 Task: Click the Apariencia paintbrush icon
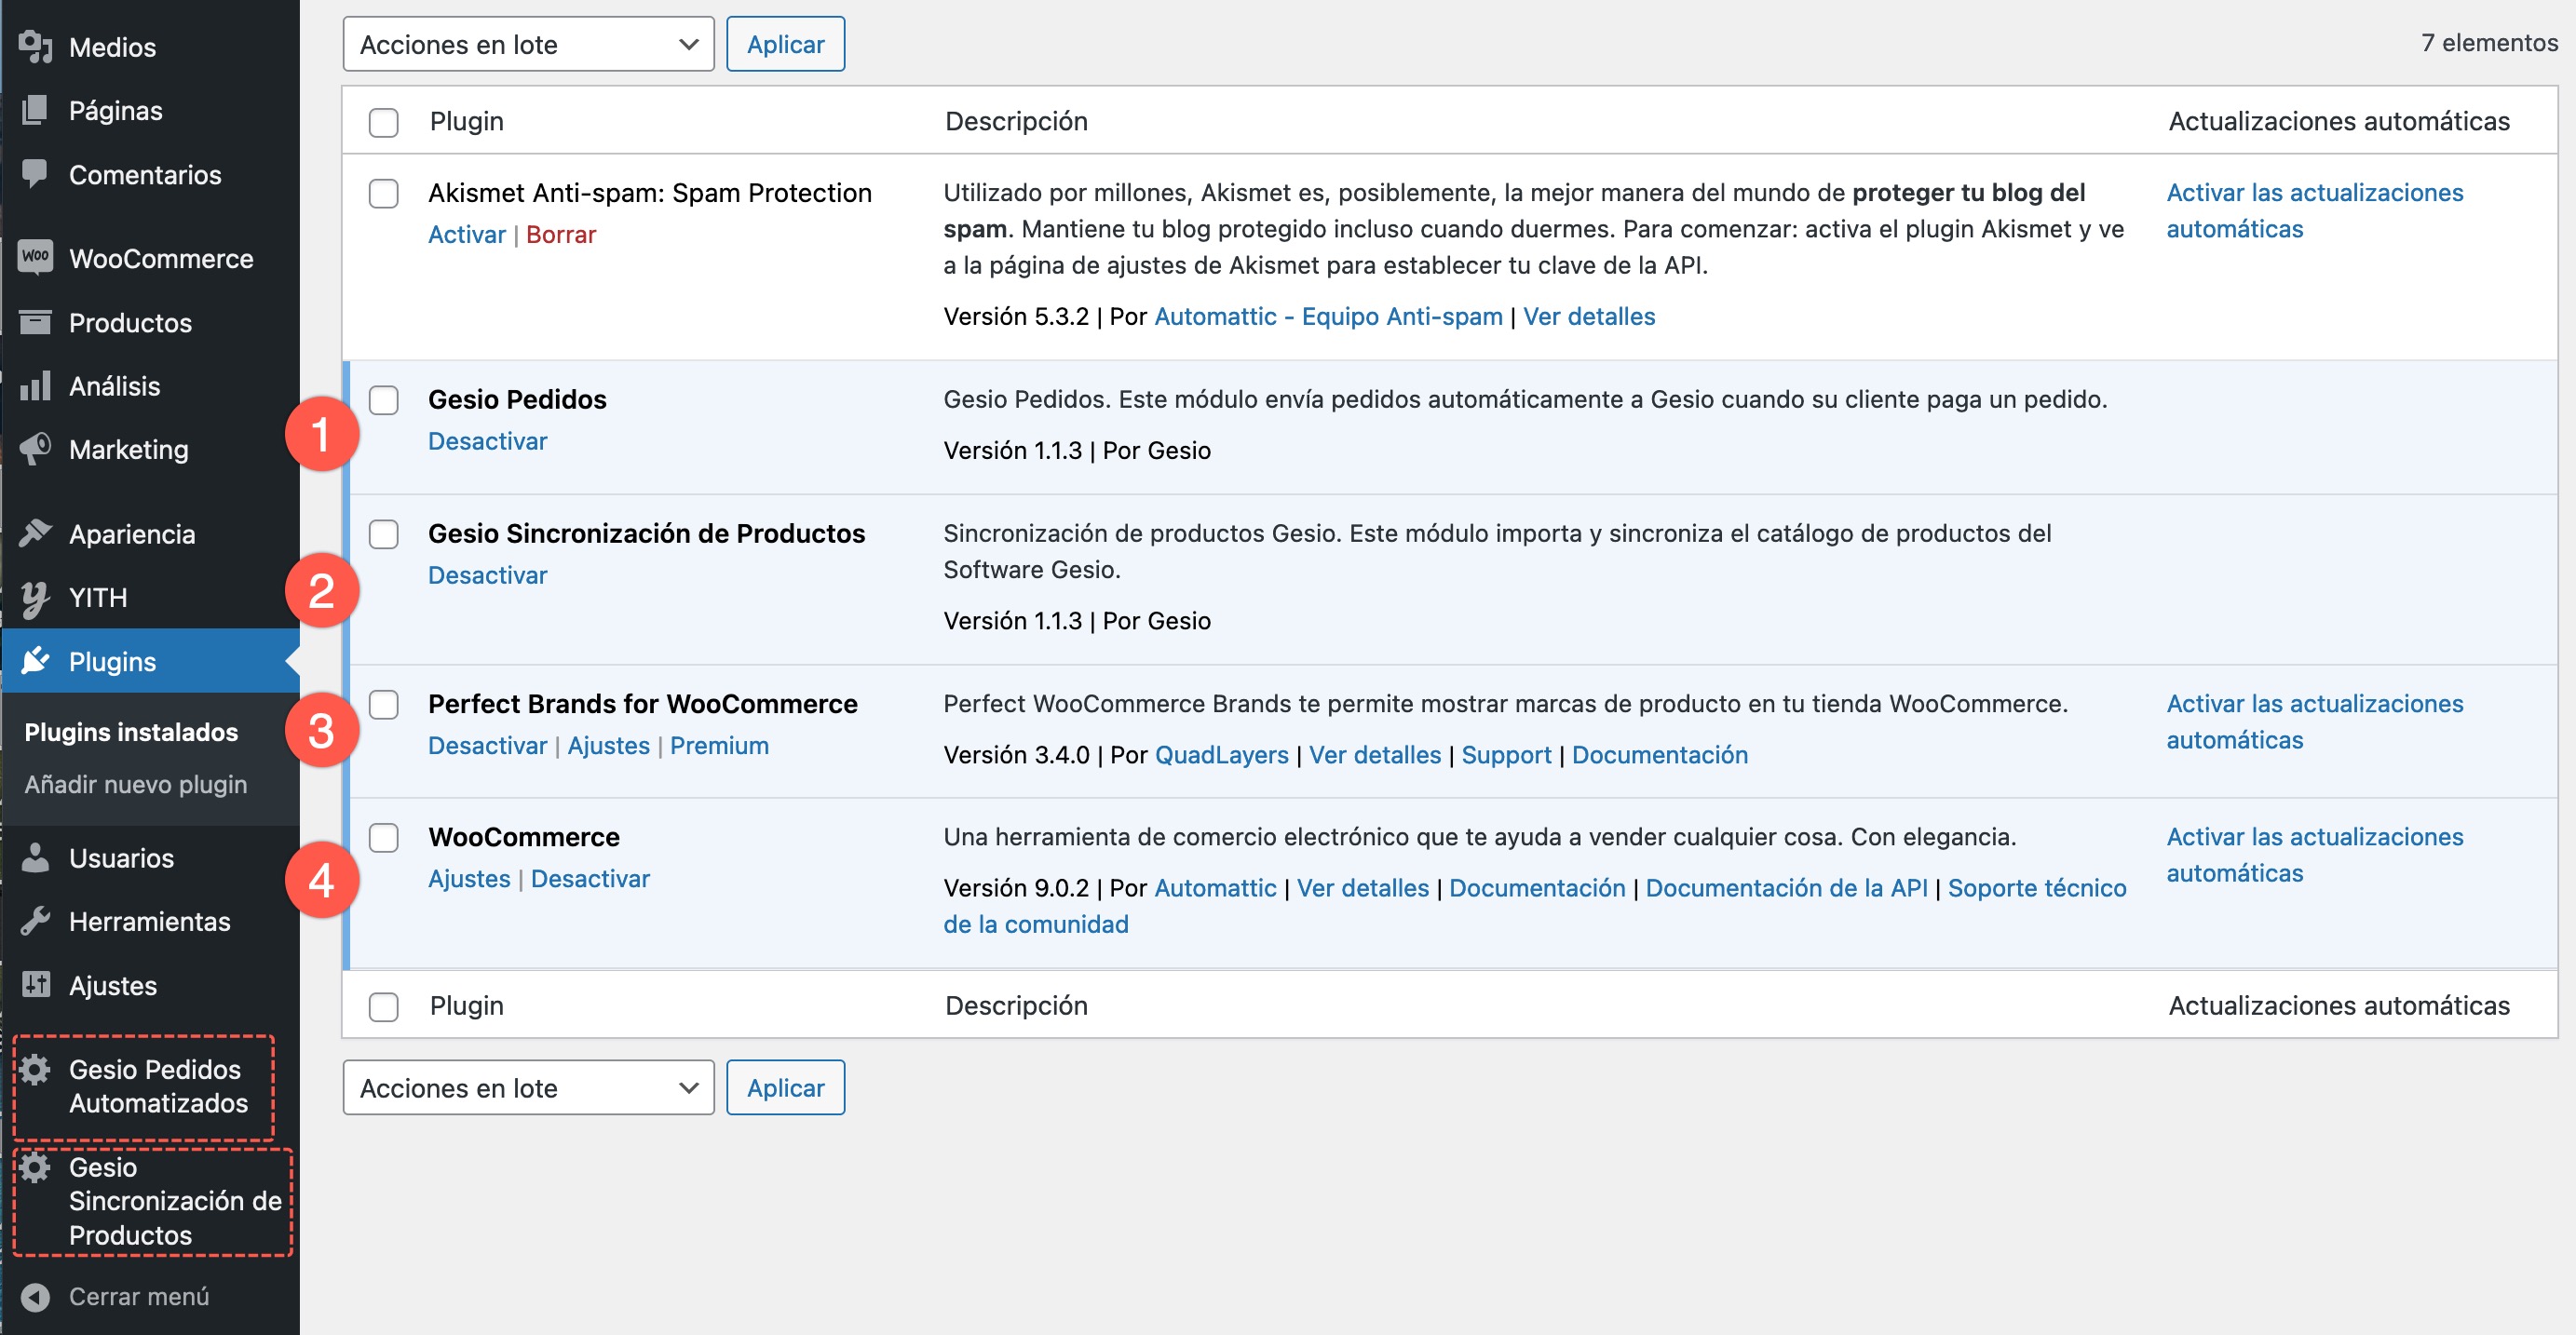point(35,533)
